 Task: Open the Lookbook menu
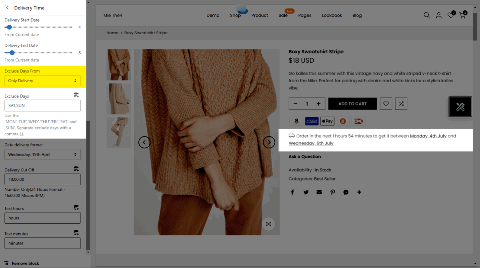332,15
